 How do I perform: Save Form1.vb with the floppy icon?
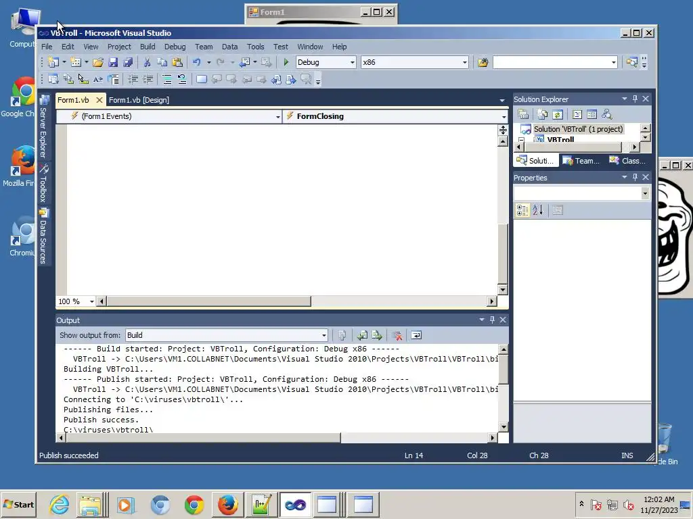[x=113, y=62]
